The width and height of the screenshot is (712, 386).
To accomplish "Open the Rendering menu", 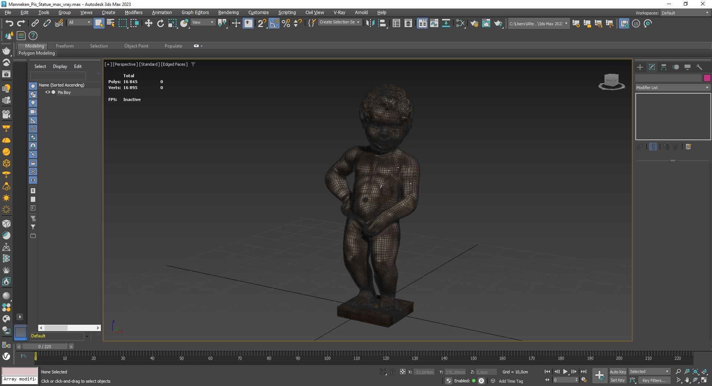I will 228,13.
